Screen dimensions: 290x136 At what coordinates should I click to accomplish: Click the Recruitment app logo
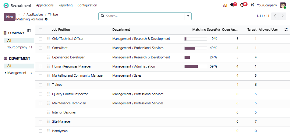coord(6,5)
